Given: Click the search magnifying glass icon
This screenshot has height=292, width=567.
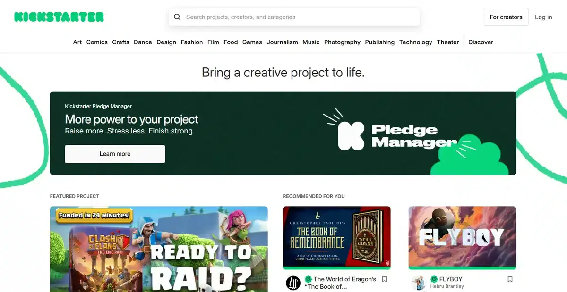Looking at the screenshot, I should coord(177,17).
